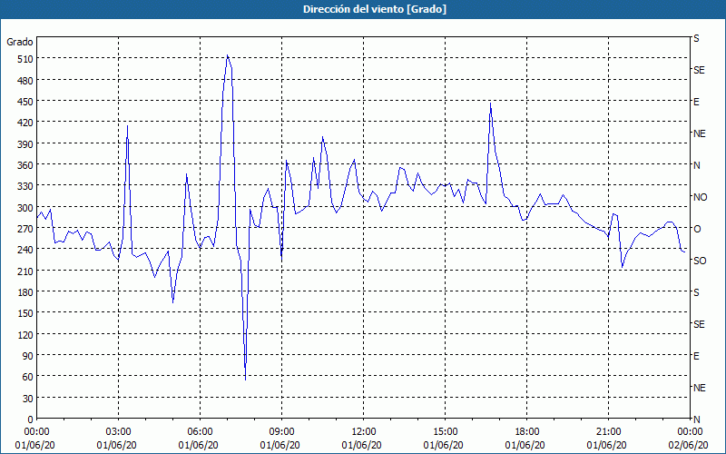726x454 pixels.
Task: Click the 'NO' compass label on right axis
Action: pyautogui.click(x=700, y=197)
